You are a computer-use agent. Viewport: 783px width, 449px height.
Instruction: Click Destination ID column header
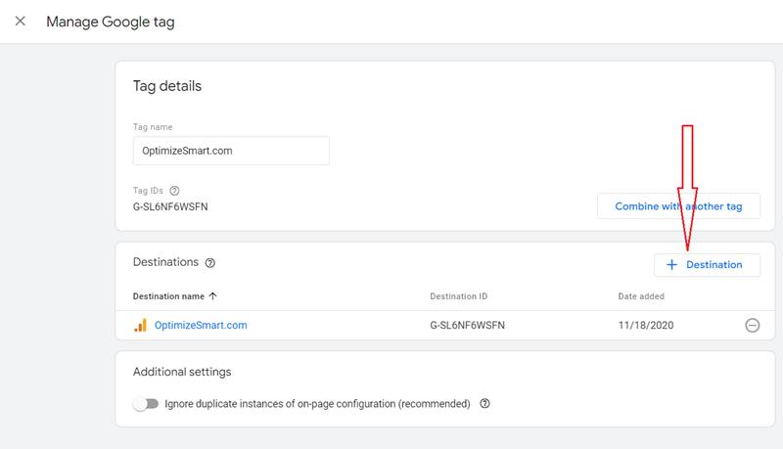tap(458, 296)
